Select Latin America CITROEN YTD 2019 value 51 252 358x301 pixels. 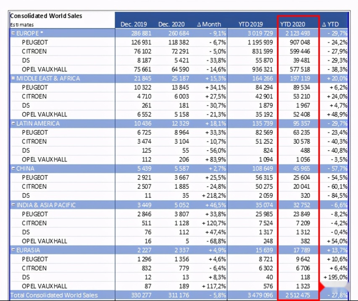264,141
